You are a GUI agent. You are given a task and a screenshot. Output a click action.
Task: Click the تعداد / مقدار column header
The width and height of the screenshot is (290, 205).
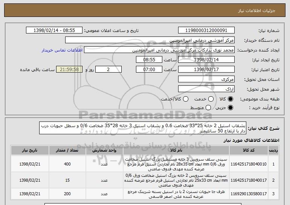click(67, 150)
